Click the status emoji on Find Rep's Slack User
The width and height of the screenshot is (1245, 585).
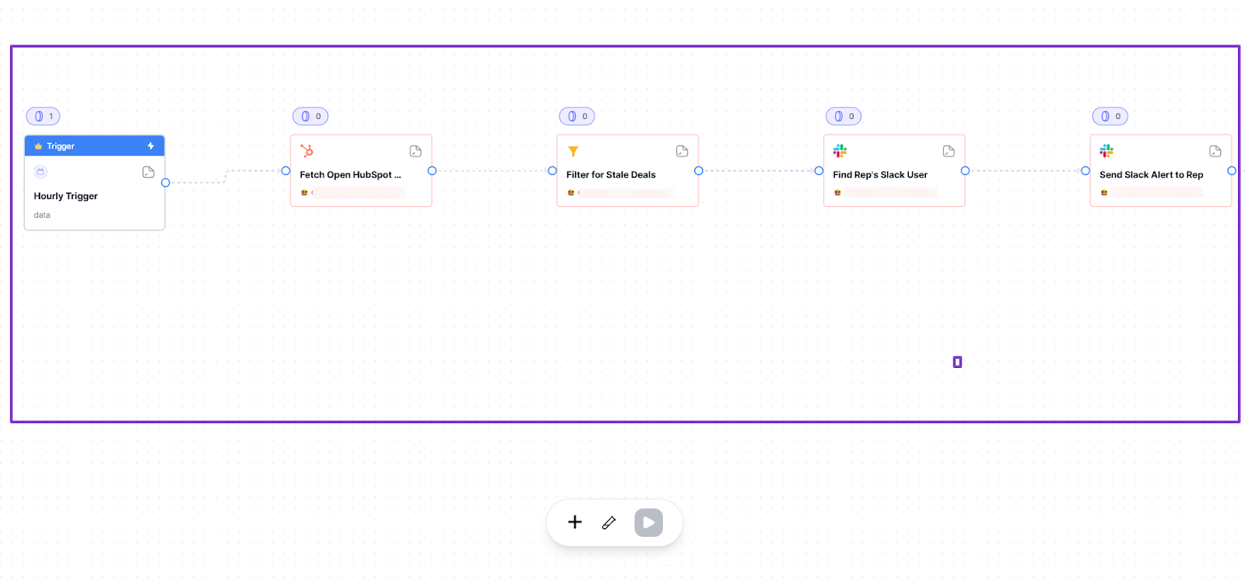point(838,193)
